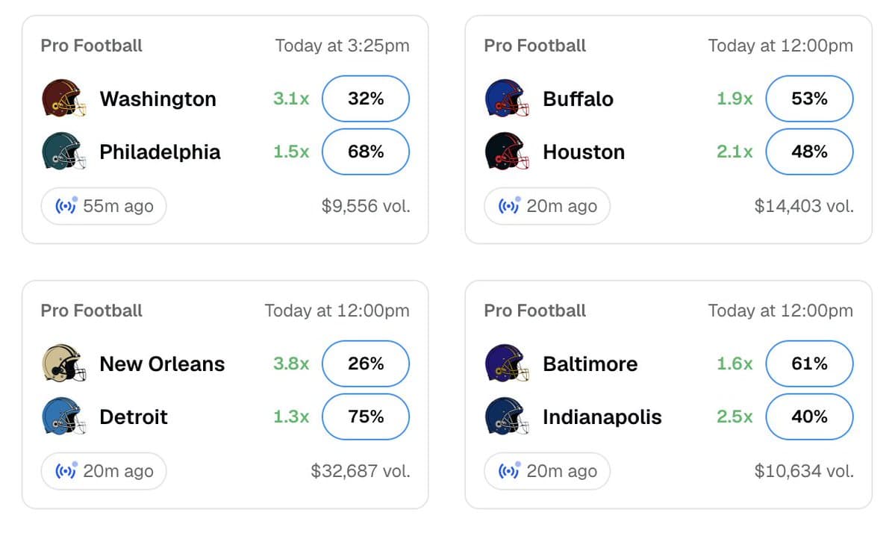
Task: Click the New Orleans gold helmet icon
Action: (64, 364)
